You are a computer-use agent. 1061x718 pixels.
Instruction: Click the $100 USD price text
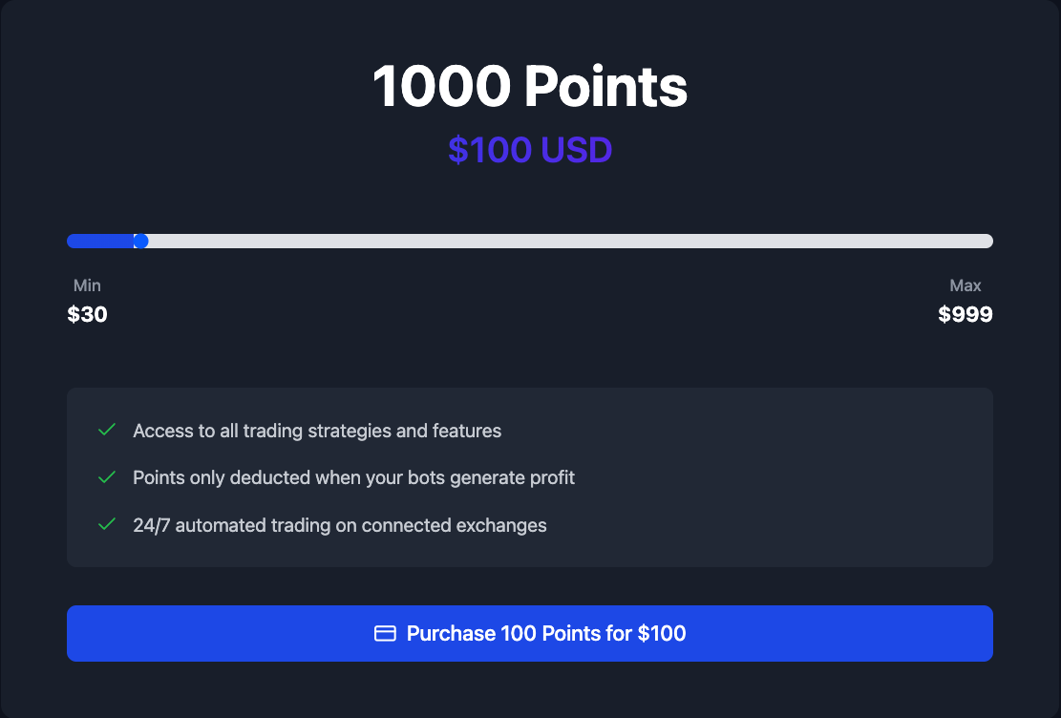pos(530,150)
